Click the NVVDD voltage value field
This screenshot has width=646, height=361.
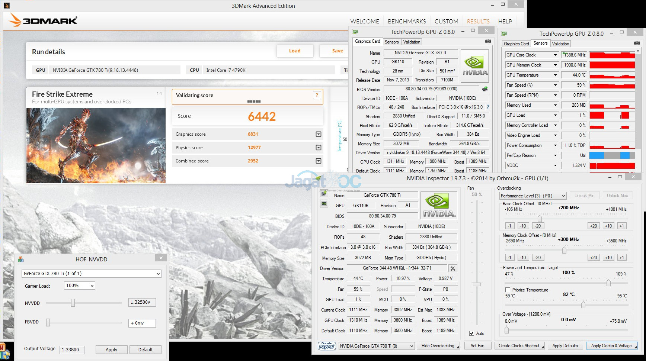point(142,302)
